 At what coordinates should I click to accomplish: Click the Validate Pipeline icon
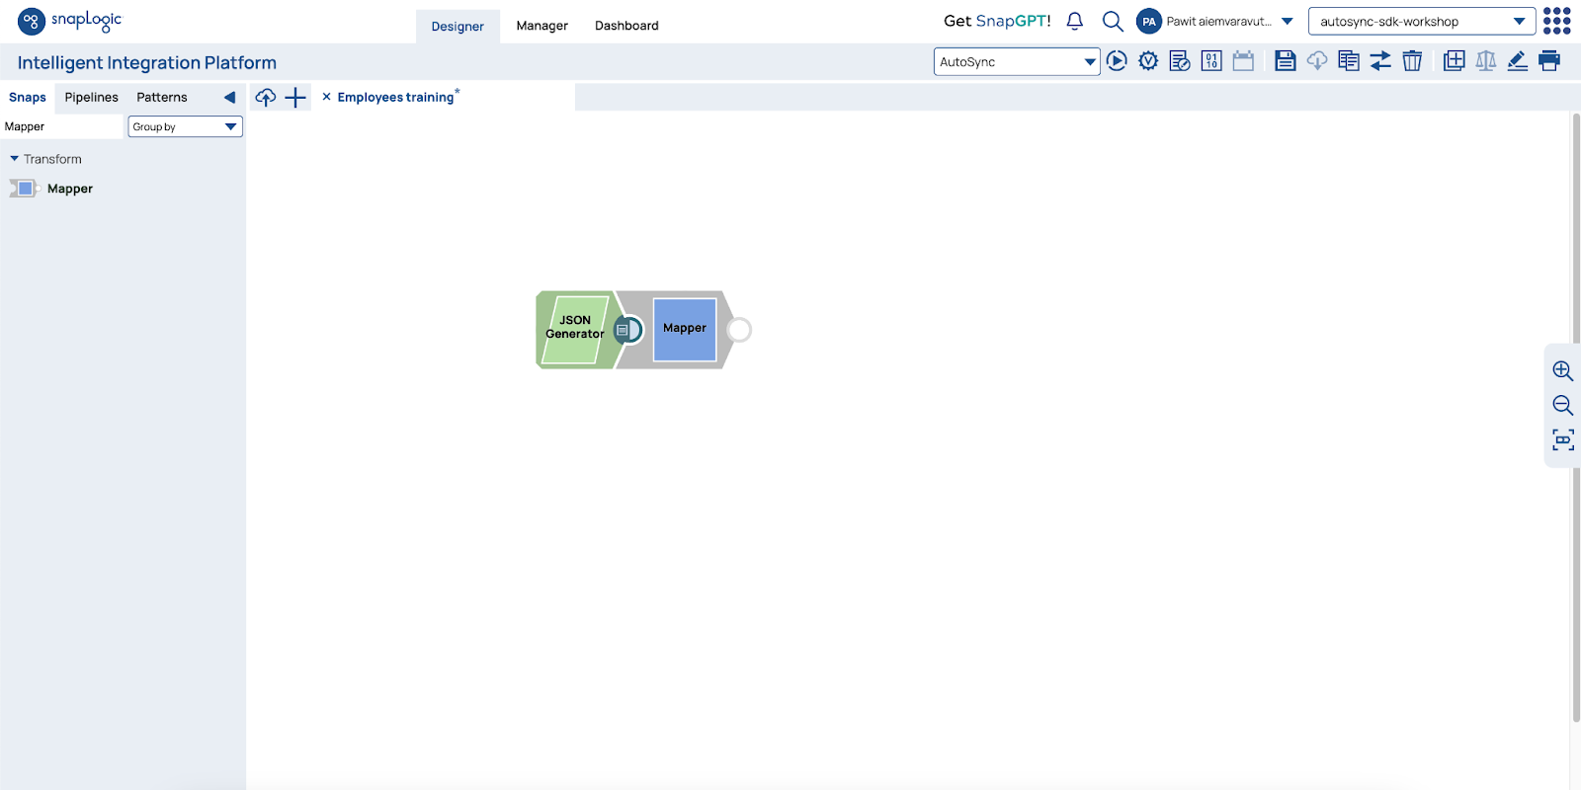point(1148,61)
